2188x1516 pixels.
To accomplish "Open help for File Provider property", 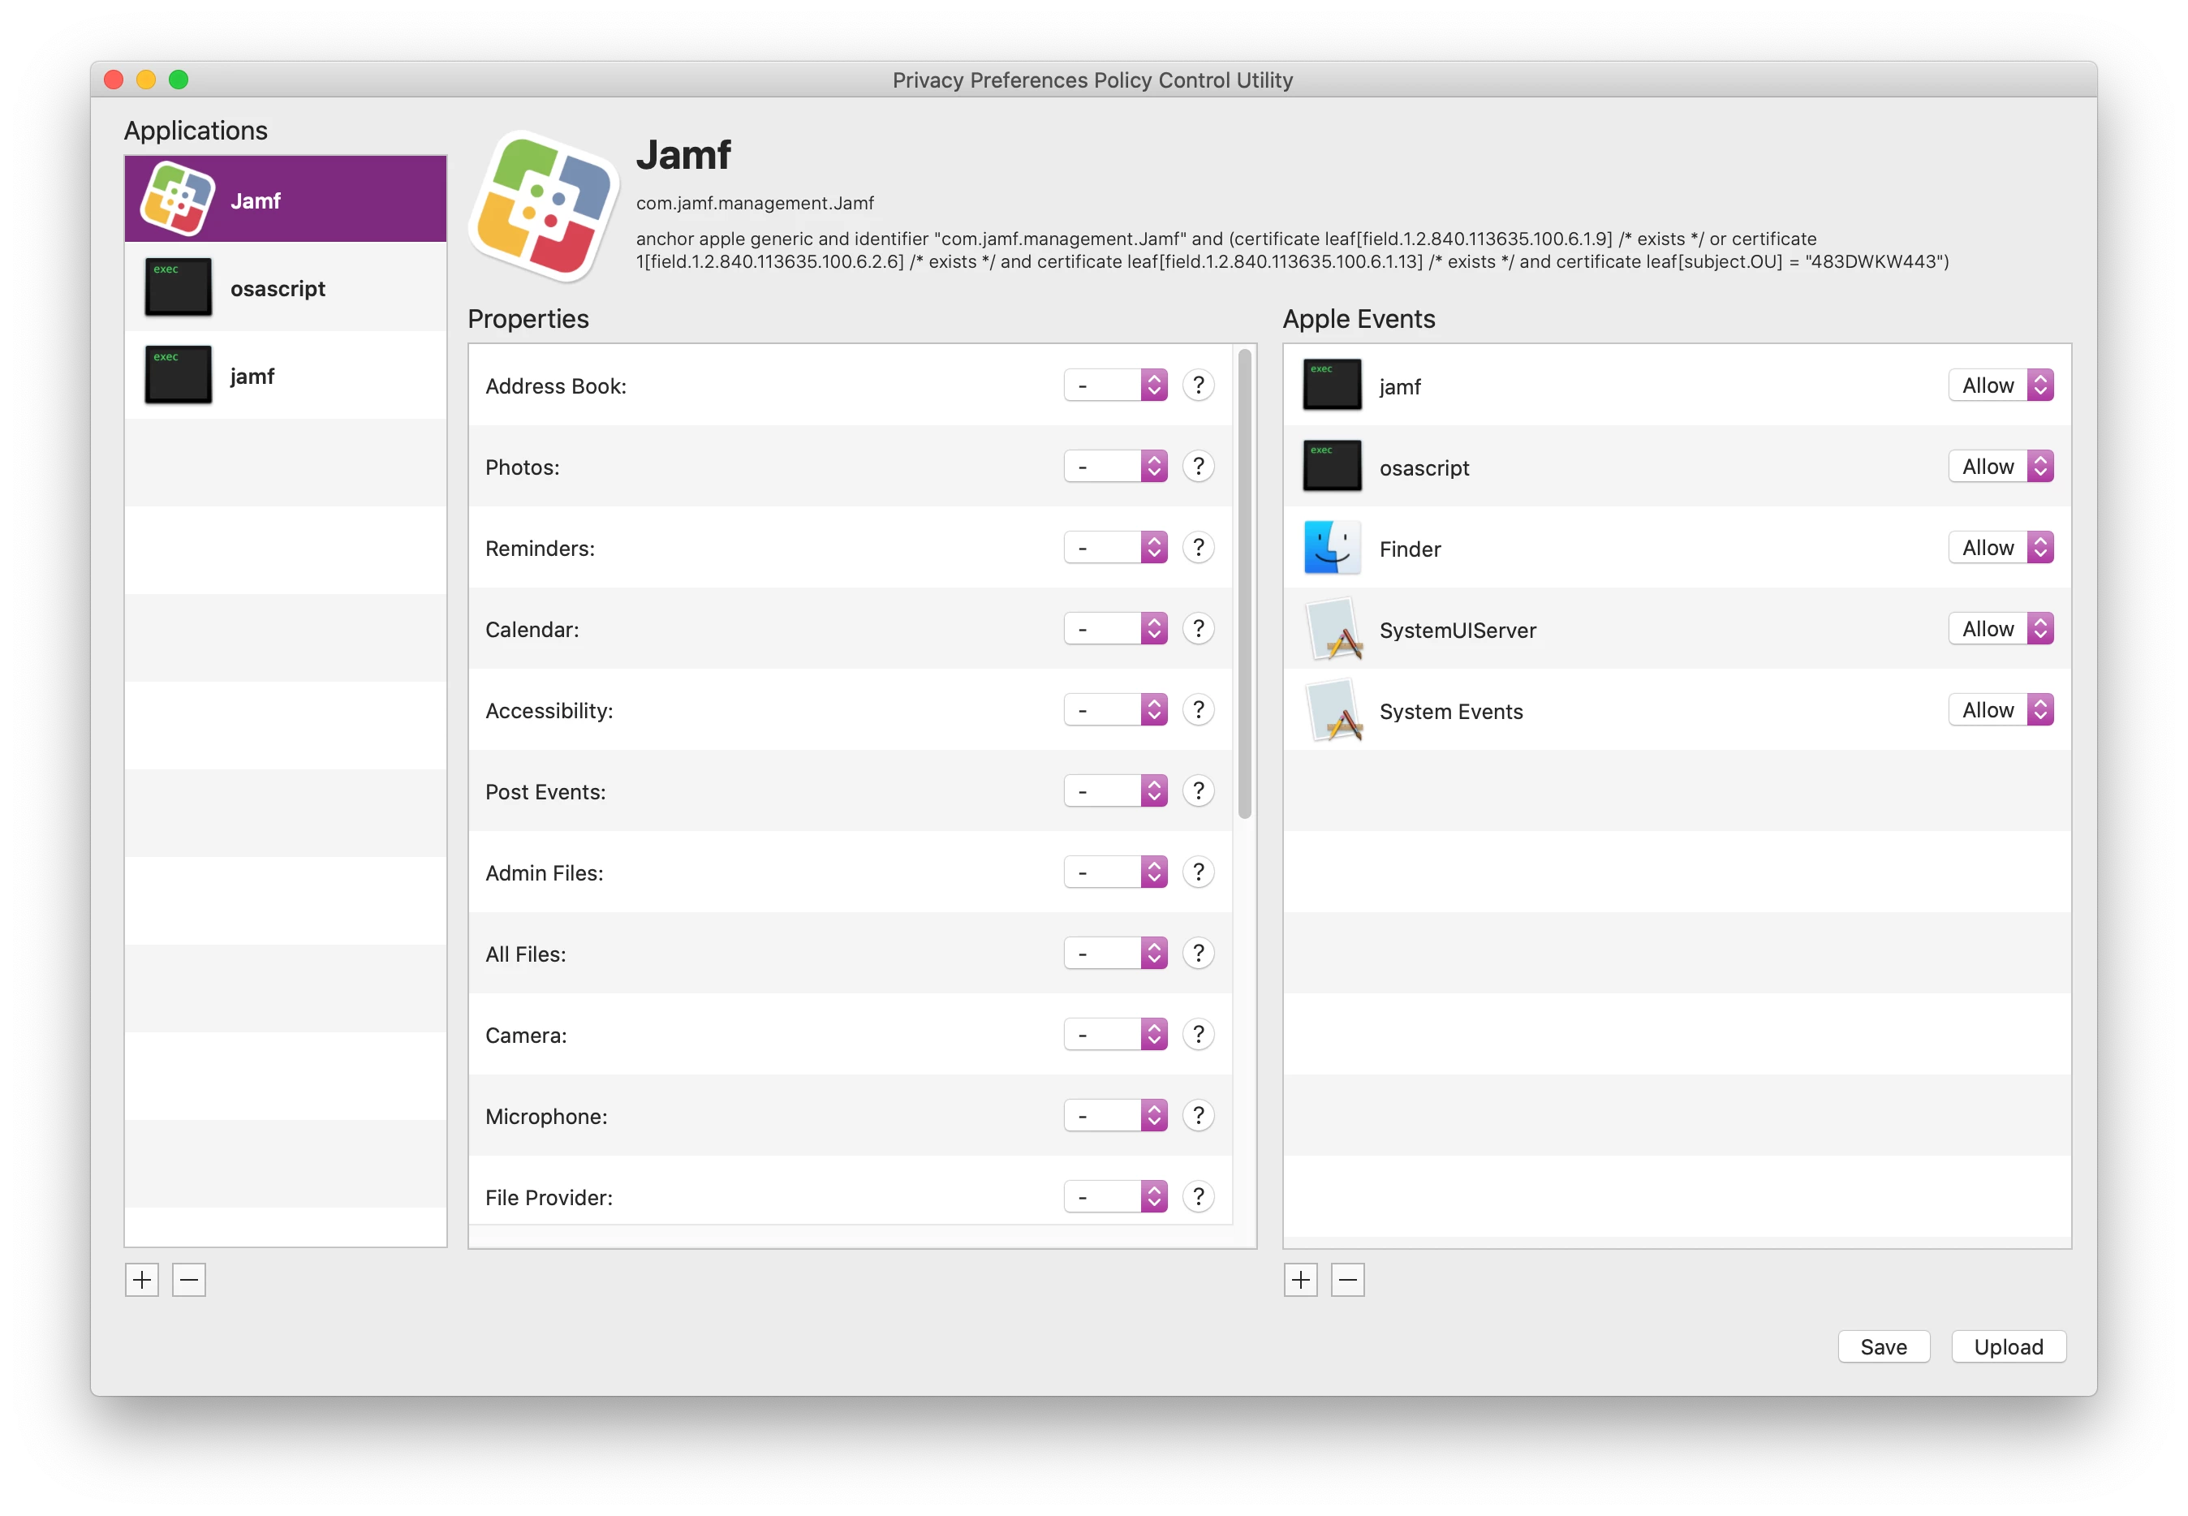I will pos(1199,1197).
